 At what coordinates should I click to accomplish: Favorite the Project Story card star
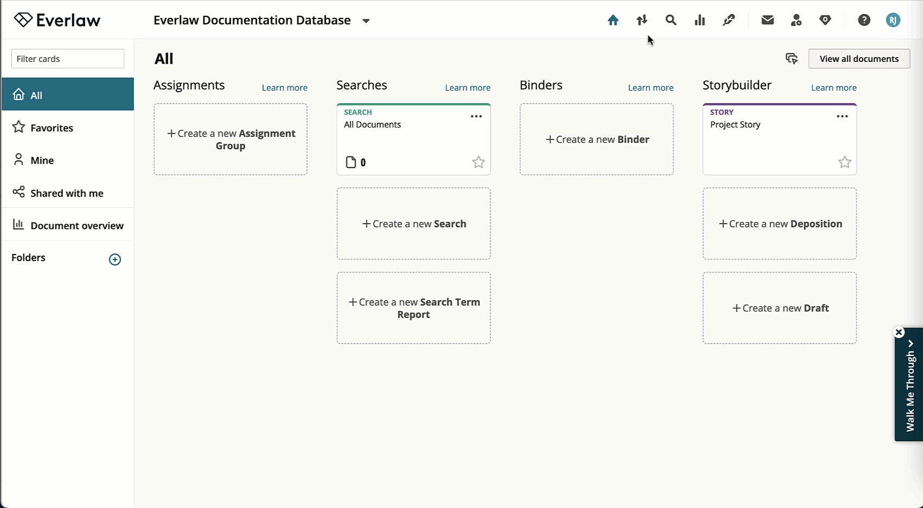click(845, 162)
